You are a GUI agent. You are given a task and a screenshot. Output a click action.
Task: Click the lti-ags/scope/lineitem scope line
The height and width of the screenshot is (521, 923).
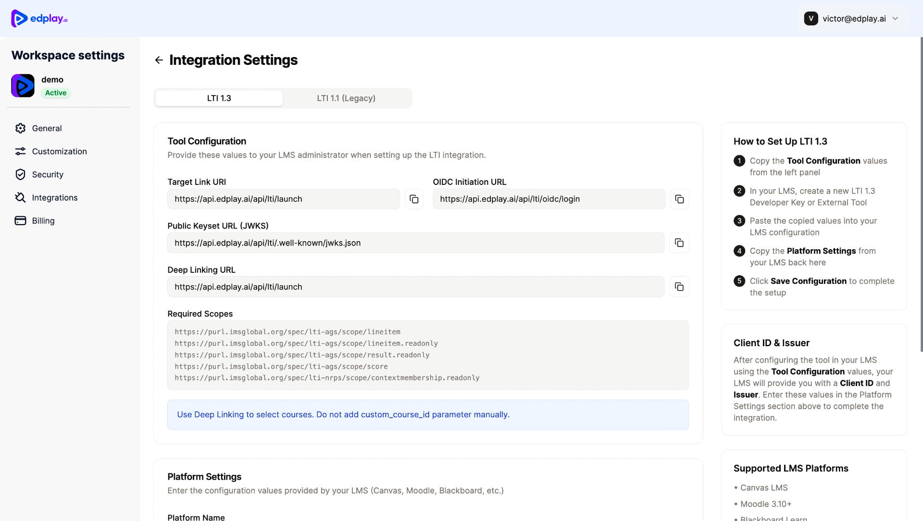pos(287,332)
